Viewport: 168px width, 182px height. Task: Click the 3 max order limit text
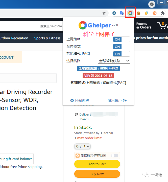pyautogui.click(x=88, y=138)
